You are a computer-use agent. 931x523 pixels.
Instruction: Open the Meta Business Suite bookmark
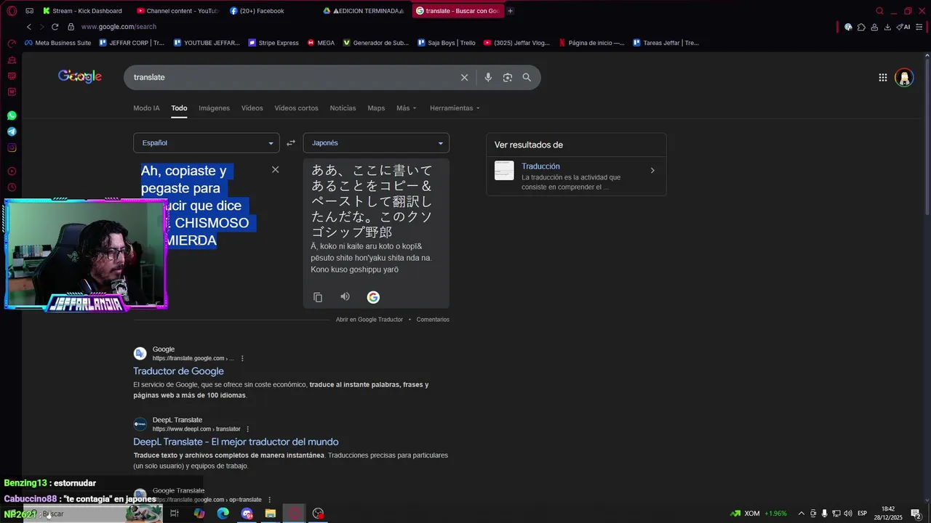(x=57, y=43)
